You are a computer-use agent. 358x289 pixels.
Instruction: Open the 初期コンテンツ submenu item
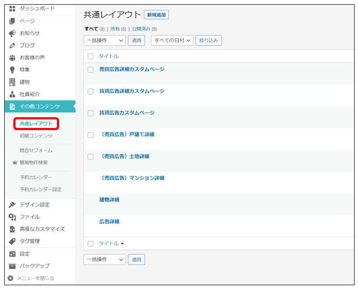pyautogui.click(x=36, y=136)
